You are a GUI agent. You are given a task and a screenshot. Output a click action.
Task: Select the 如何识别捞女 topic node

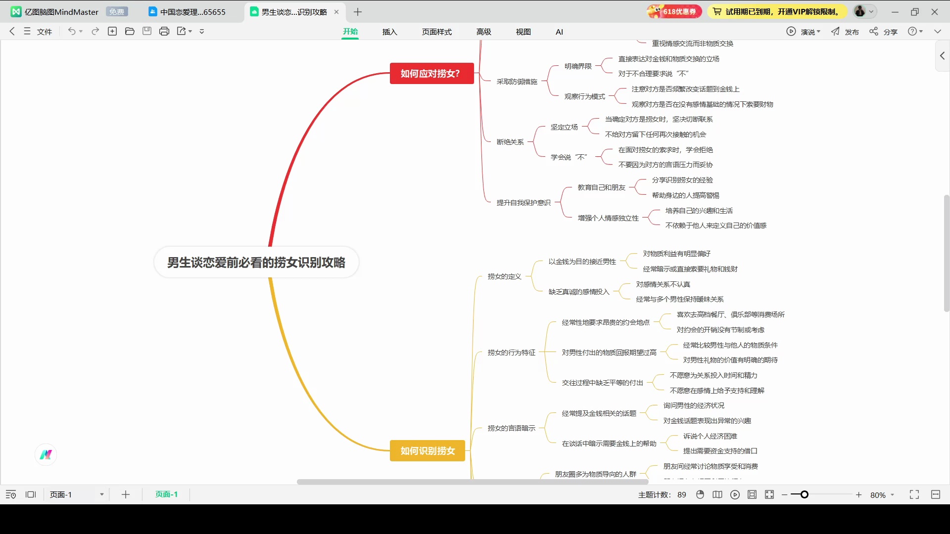tap(427, 450)
